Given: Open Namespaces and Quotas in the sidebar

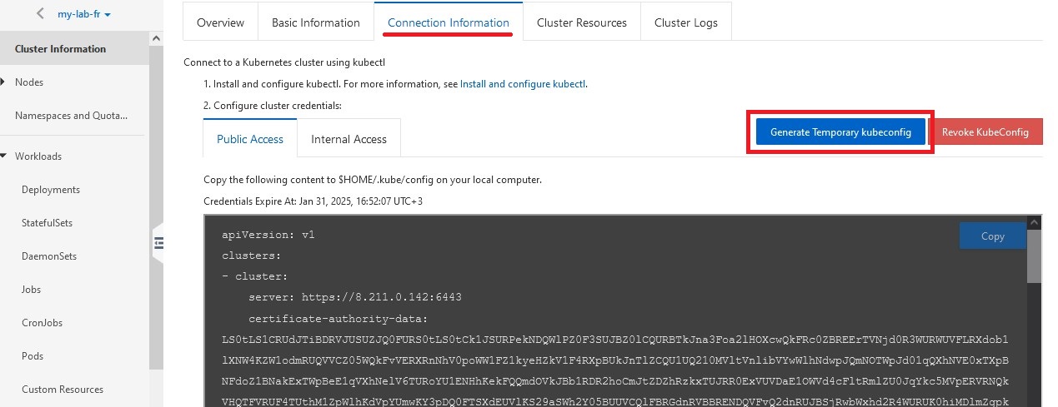Looking at the screenshot, I should point(72,116).
